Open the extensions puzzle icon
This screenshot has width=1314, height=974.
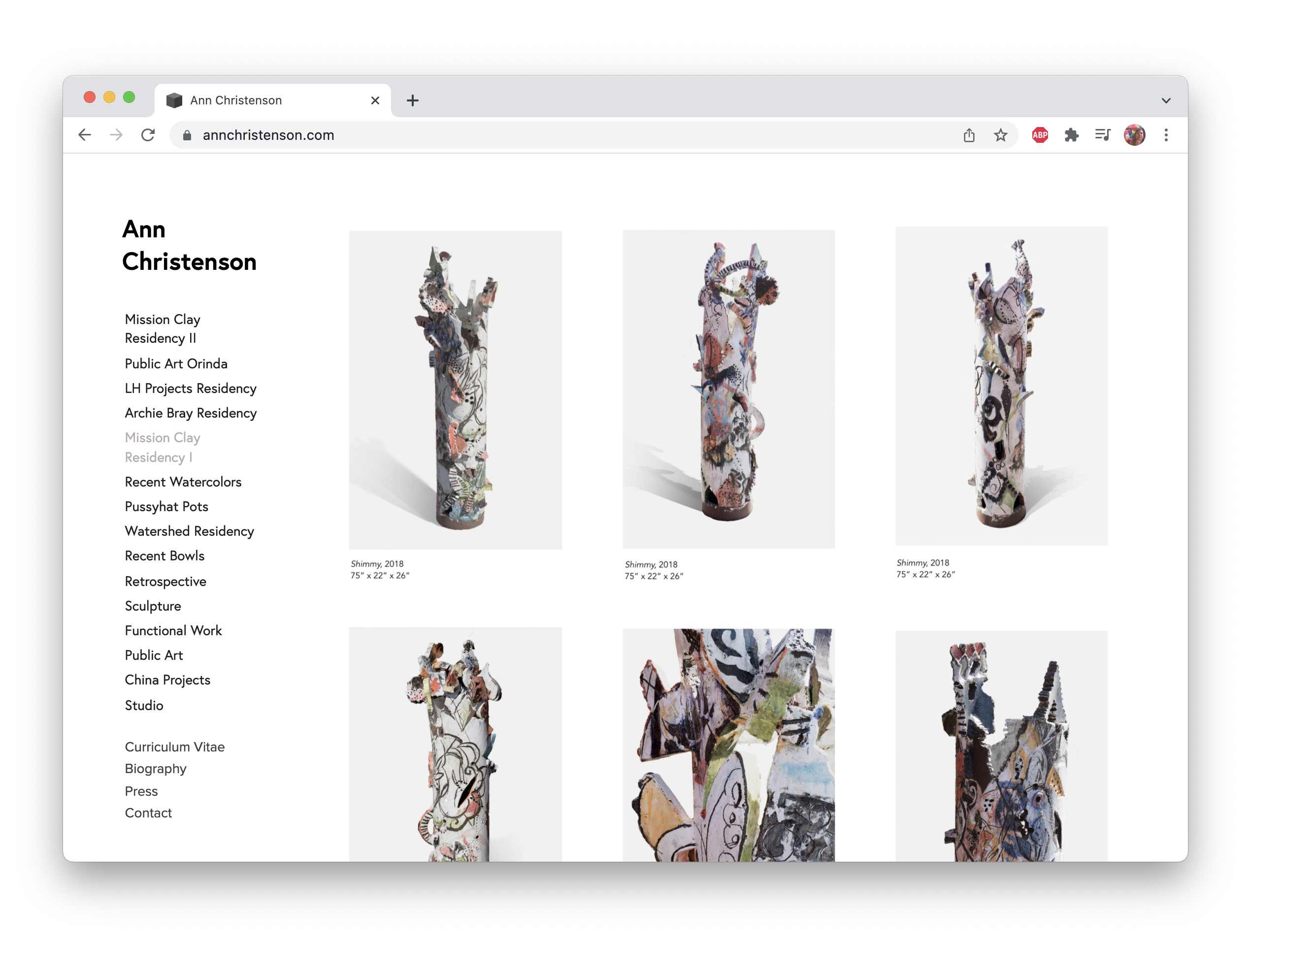[1072, 135]
